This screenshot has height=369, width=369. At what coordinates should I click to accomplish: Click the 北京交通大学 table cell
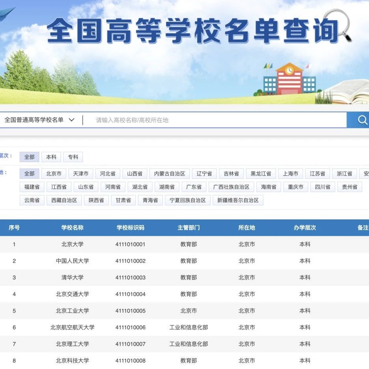(x=72, y=294)
